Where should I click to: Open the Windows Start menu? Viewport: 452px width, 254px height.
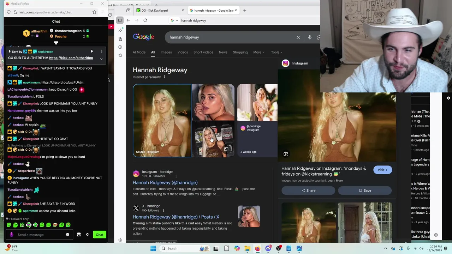tap(153, 248)
